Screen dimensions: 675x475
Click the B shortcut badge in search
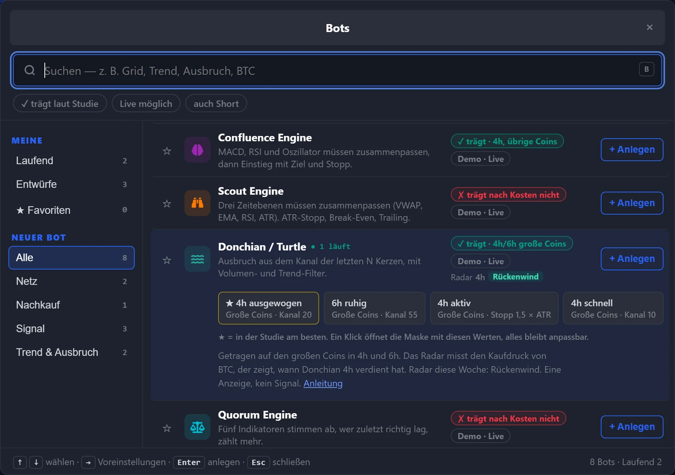point(646,69)
